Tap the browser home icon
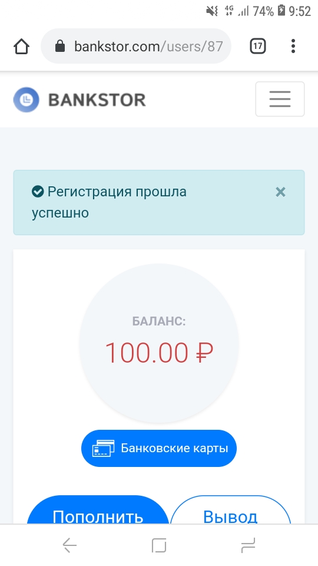This screenshot has height=566, width=318. click(x=21, y=46)
